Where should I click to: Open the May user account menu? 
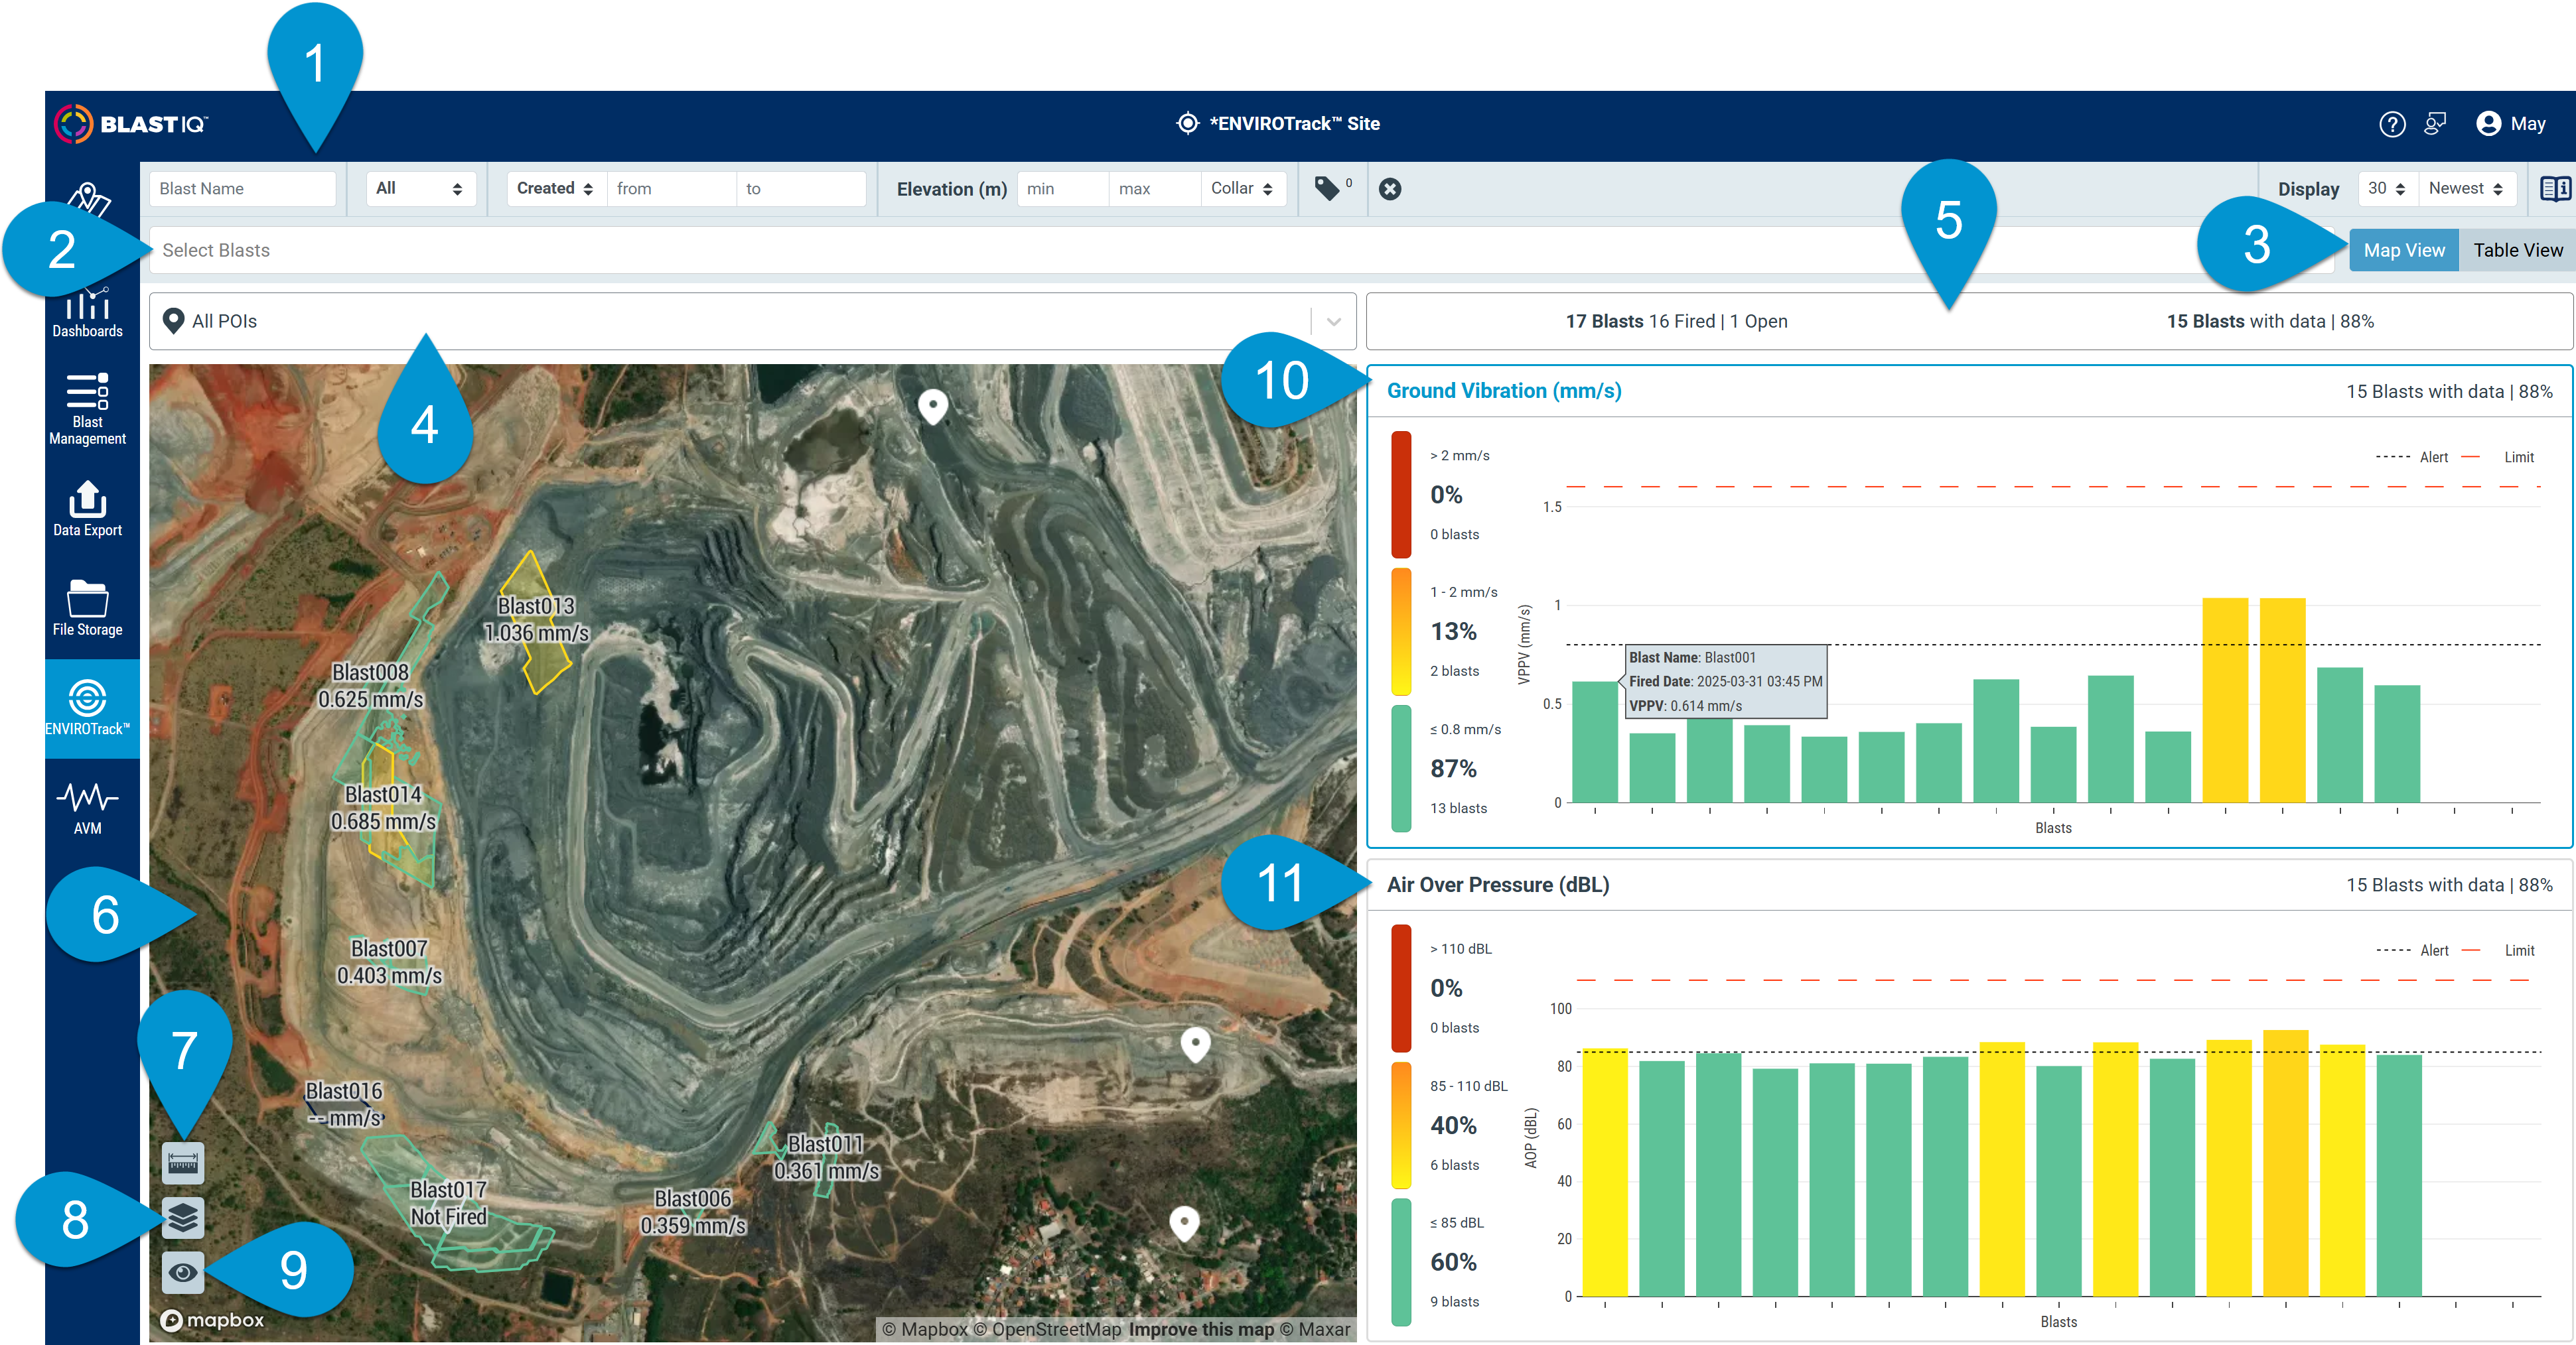point(2510,124)
